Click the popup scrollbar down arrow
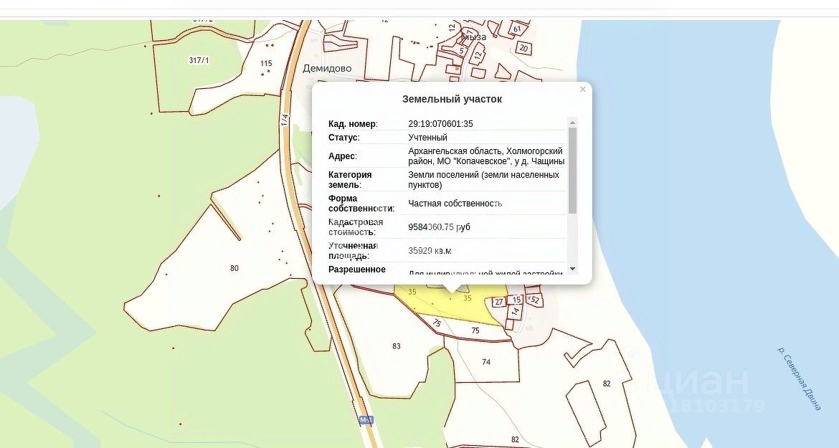Viewport: 839px width, 448px height. [x=572, y=268]
